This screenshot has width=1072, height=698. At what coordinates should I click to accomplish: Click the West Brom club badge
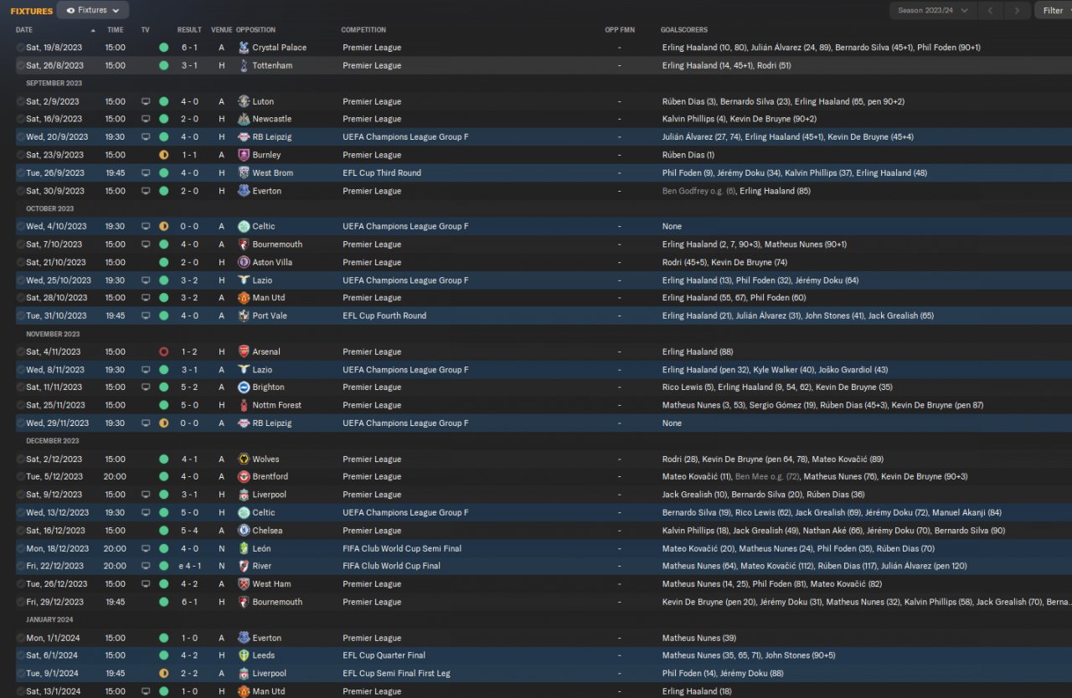click(x=244, y=172)
